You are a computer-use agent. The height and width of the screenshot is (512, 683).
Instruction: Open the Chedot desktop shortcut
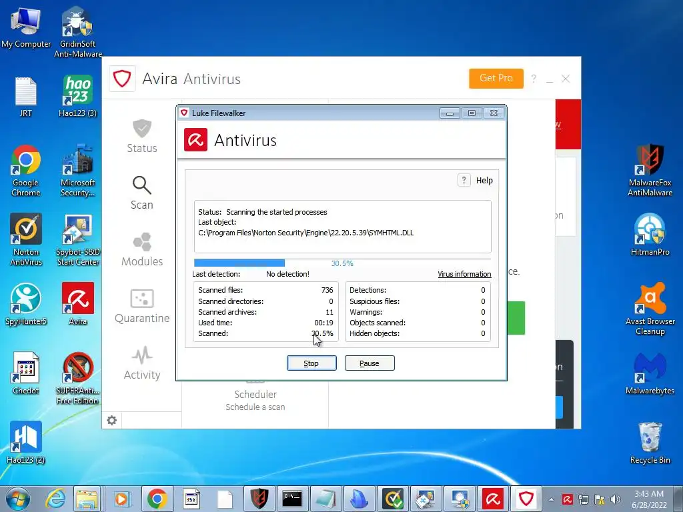point(26,373)
